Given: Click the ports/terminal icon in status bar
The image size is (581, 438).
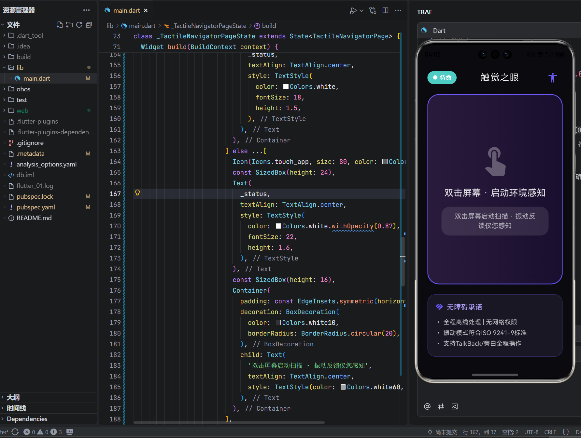Looking at the screenshot, I should pos(69,432).
